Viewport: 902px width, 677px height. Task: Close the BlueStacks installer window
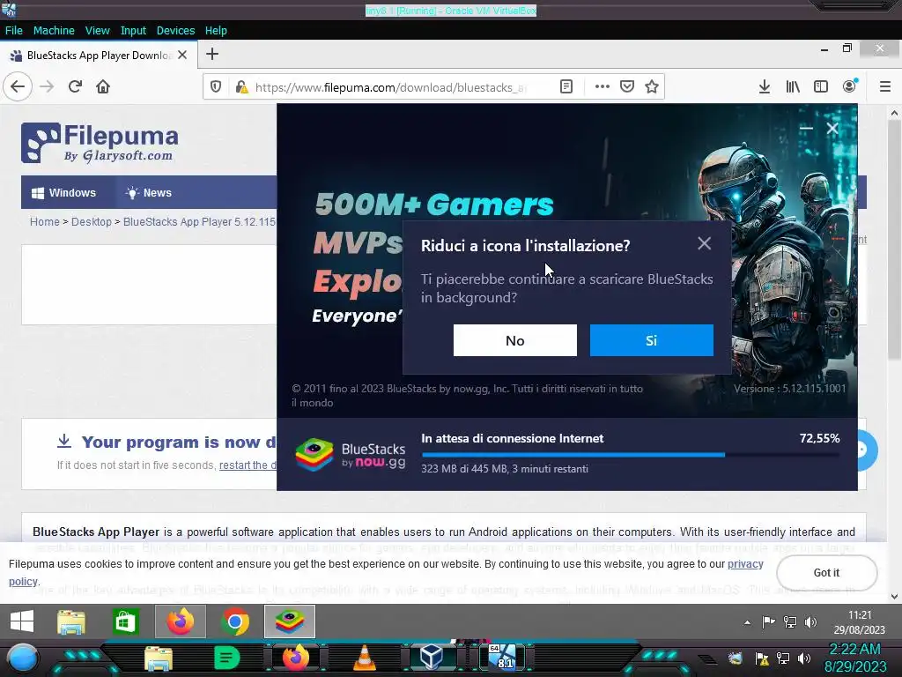pos(832,129)
